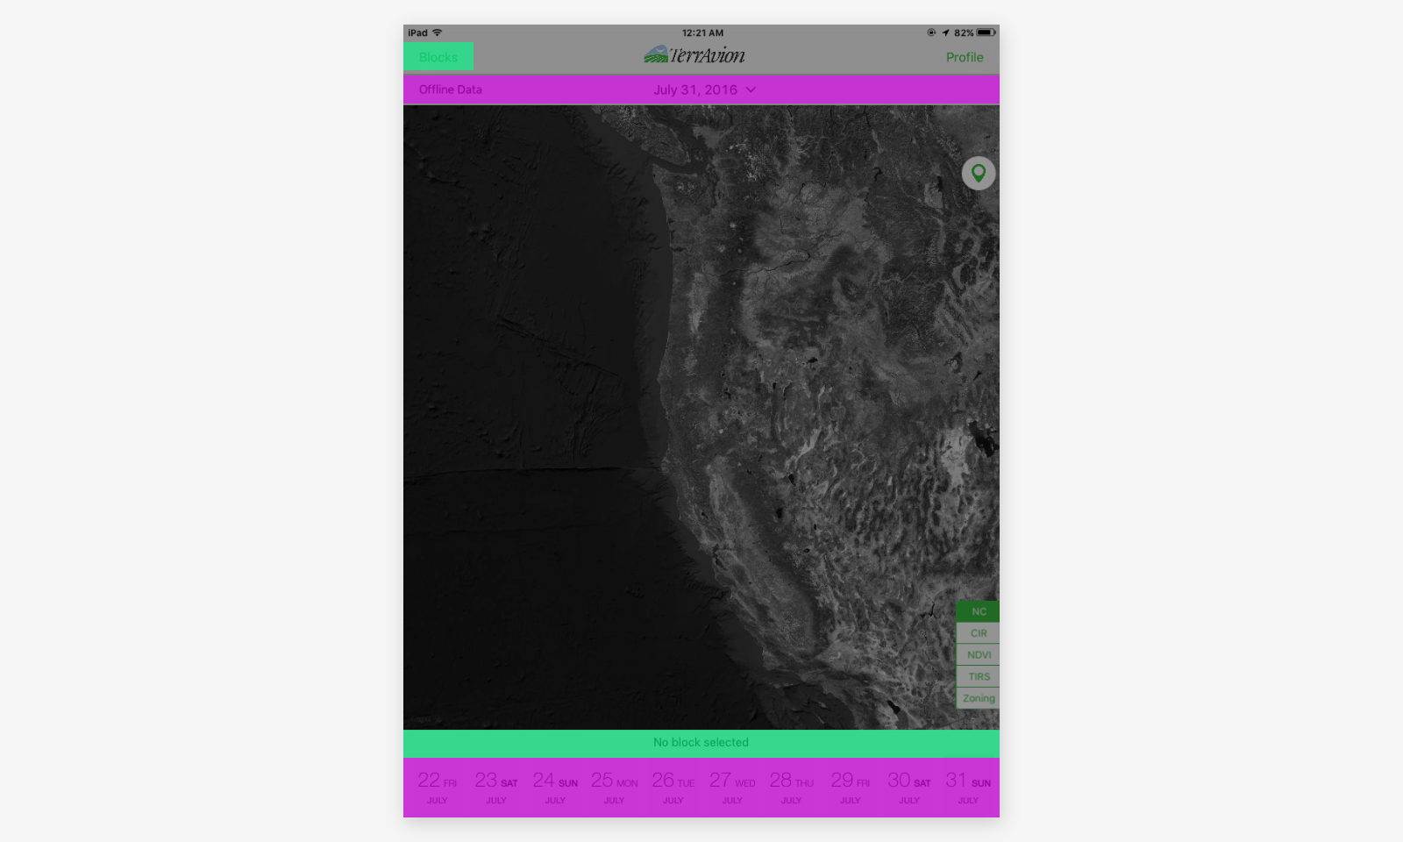This screenshot has width=1403, height=842.
Task: Switch to the Zoning layer
Action: 979,698
